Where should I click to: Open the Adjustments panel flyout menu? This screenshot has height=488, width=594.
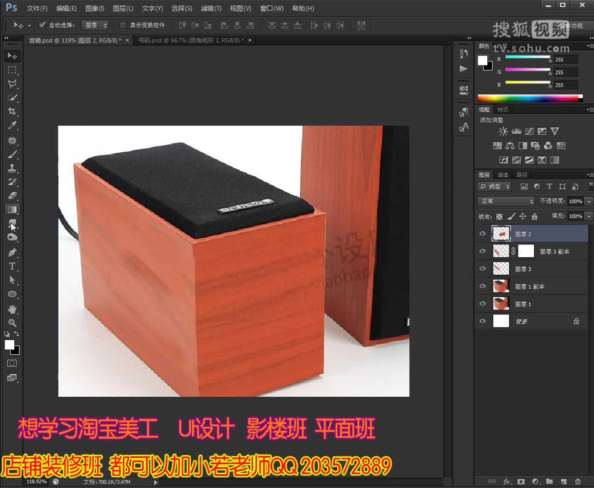coord(589,109)
